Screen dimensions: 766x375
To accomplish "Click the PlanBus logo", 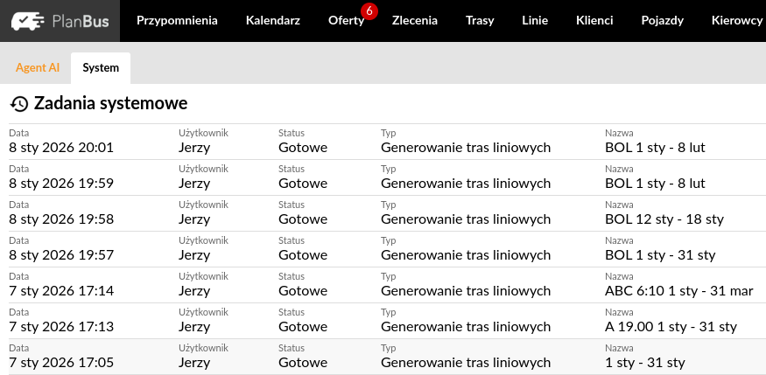I will click(60, 21).
